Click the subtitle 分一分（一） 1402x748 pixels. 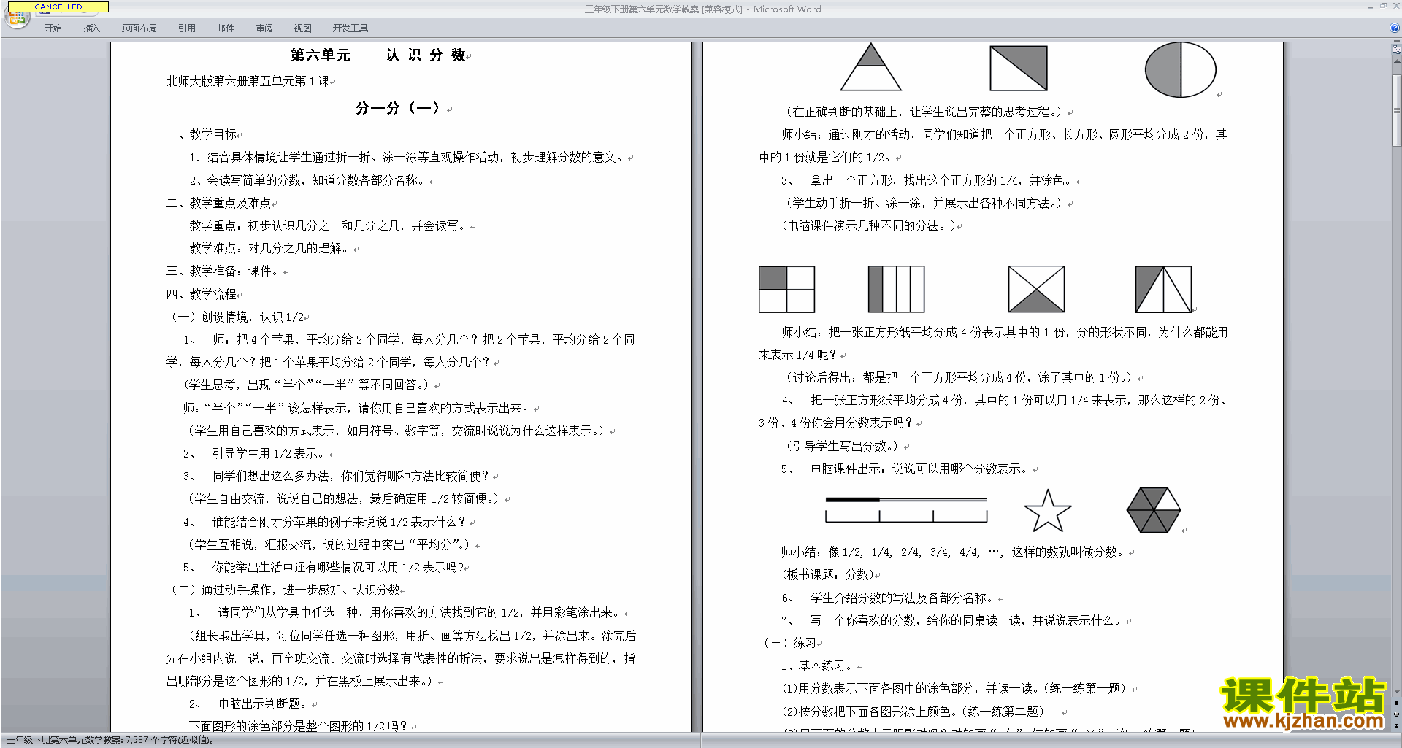click(397, 108)
